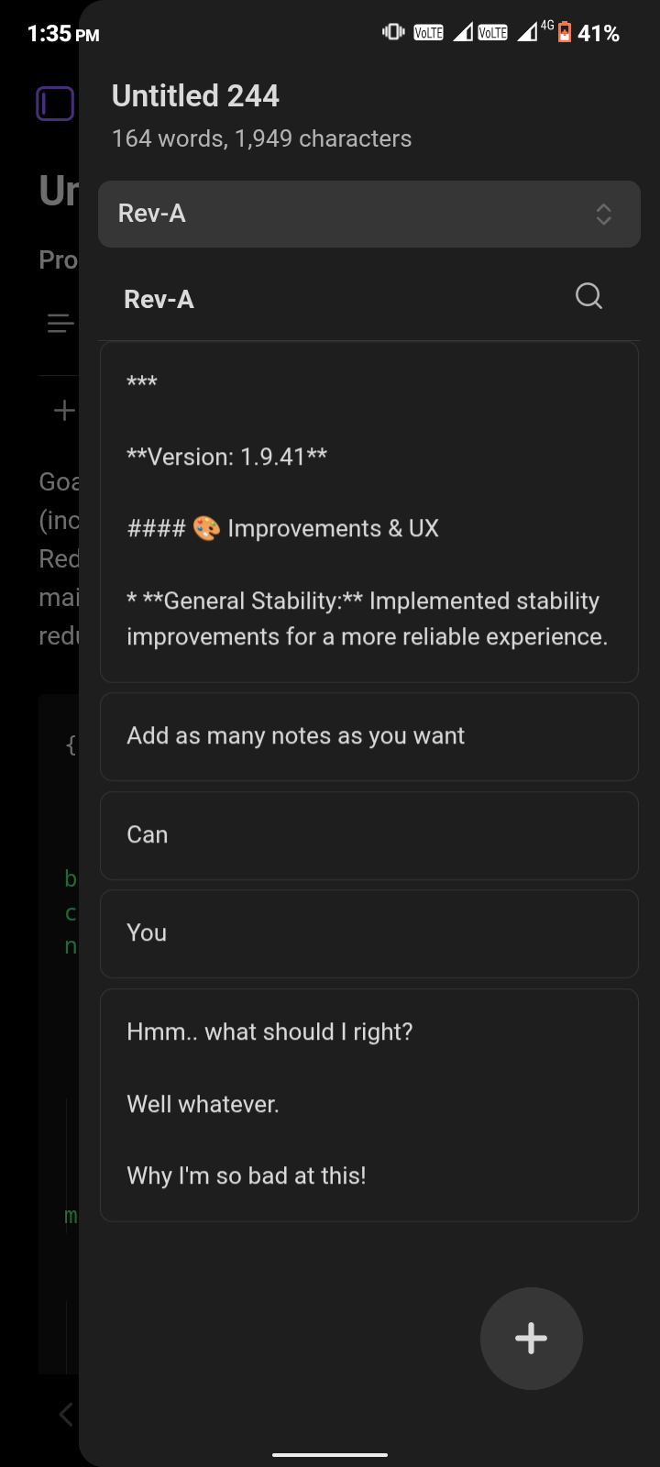Tap the home gesture bar at the bottom
This screenshot has height=1467, width=660.
click(x=330, y=1454)
